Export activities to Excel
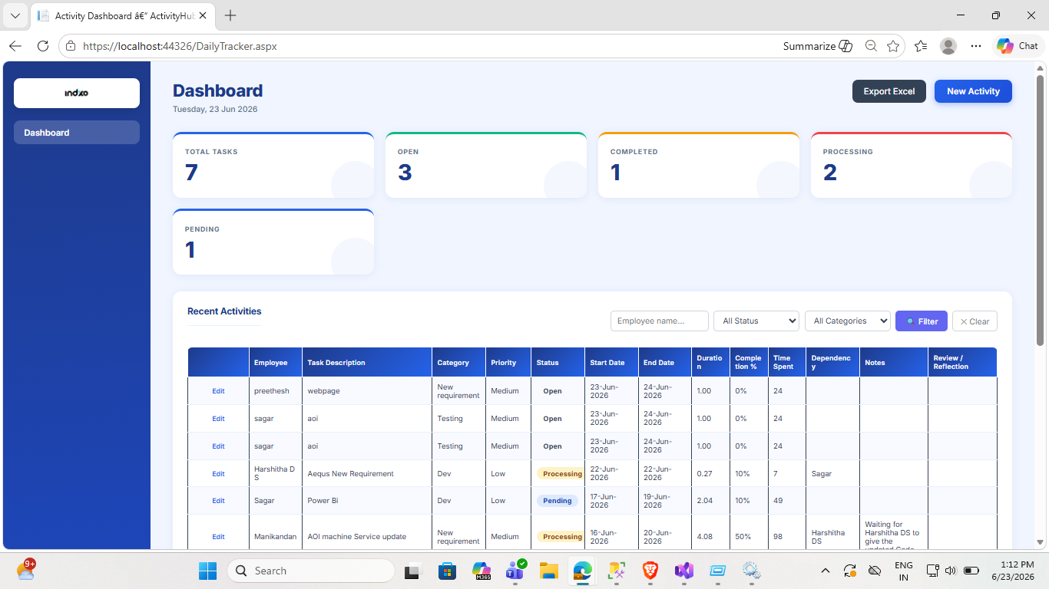 click(889, 91)
